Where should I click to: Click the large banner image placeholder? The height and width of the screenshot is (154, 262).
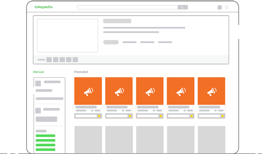pyautogui.click(x=67, y=36)
